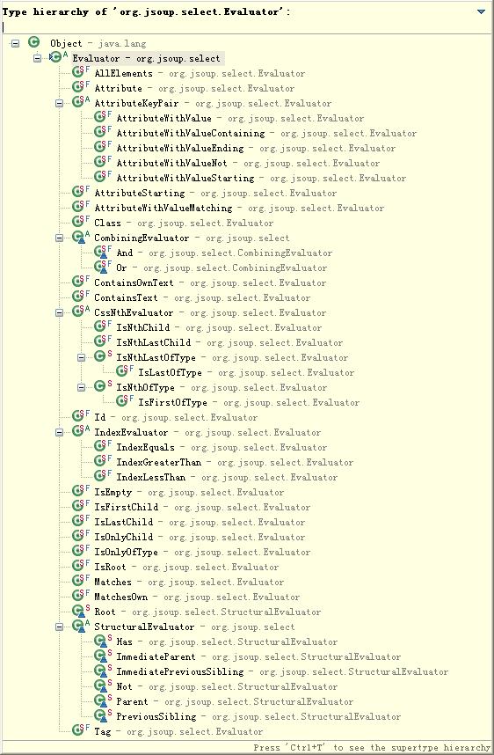This screenshot has width=494, height=755.
Task: Select the AttributeStarting entry
Action: [x=215, y=193]
